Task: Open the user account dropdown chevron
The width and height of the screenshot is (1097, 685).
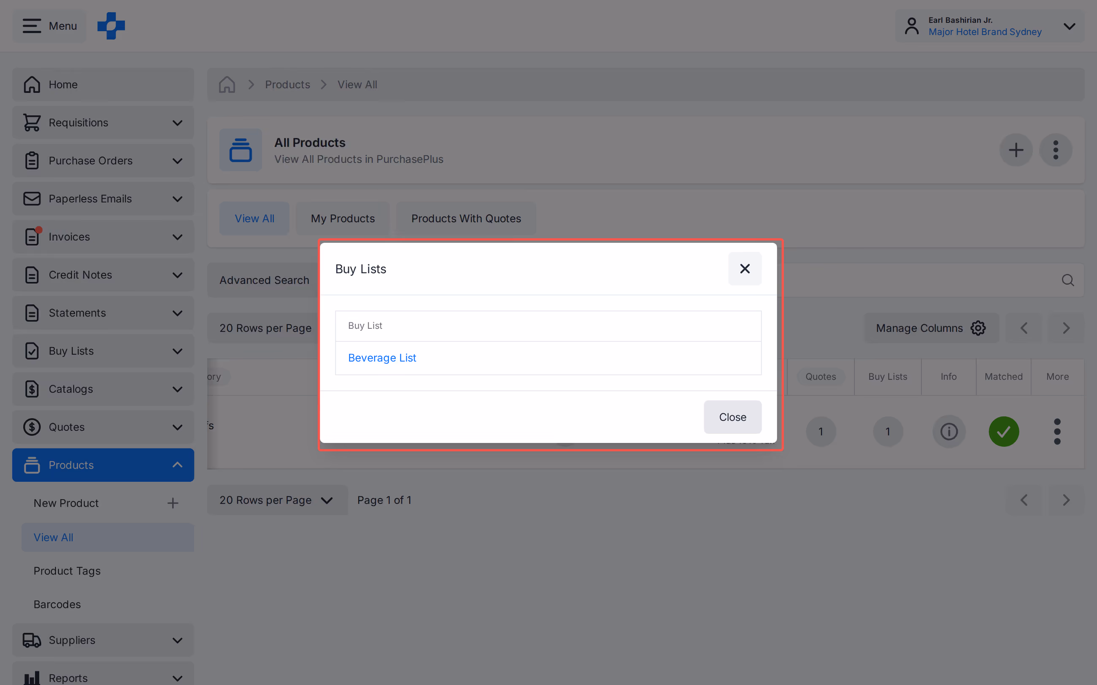Action: [x=1069, y=26]
